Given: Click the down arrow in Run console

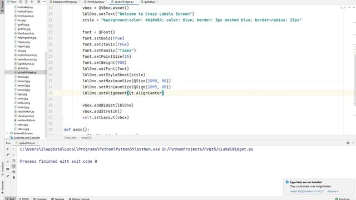Looking at the screenshot, I should tap(13, 154).
